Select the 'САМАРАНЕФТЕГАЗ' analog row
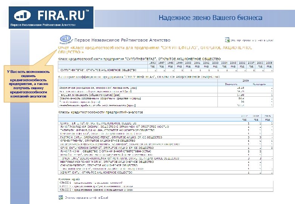This screenshot has width=295, height=204. [x=166, y=165]
